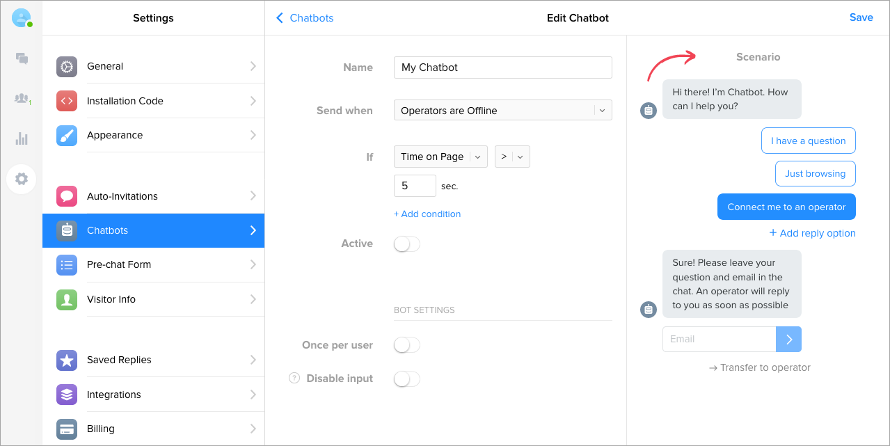This screenshot has height=446, width=890.
Task: Open Saved Replies via the star icon
Action: (66, 360)
